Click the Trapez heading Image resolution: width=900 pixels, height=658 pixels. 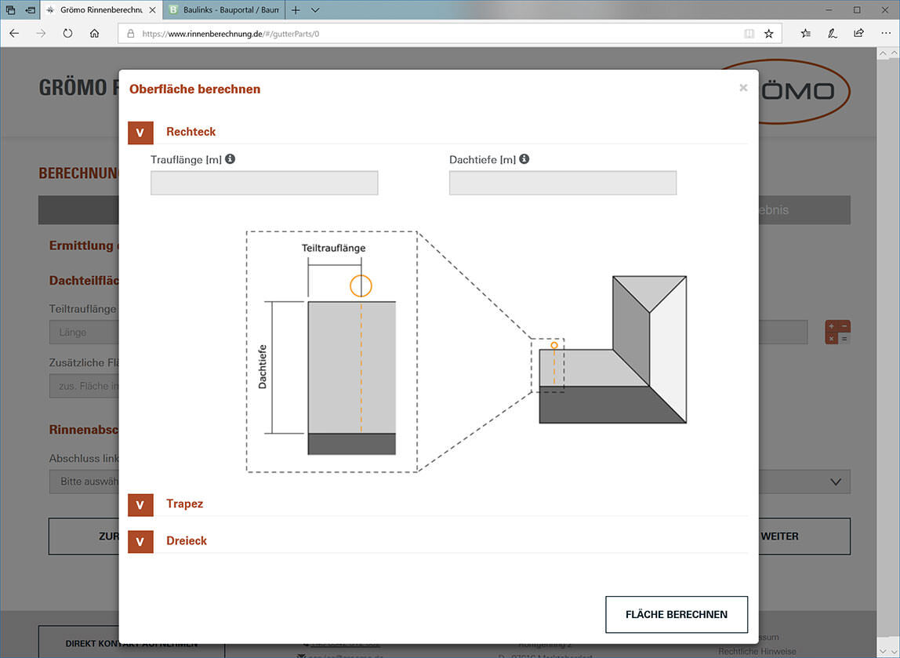point(184,503)
